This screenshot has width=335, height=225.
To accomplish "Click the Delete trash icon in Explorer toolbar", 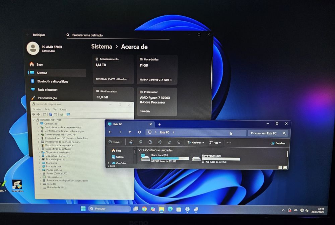I will click(179, 142).
